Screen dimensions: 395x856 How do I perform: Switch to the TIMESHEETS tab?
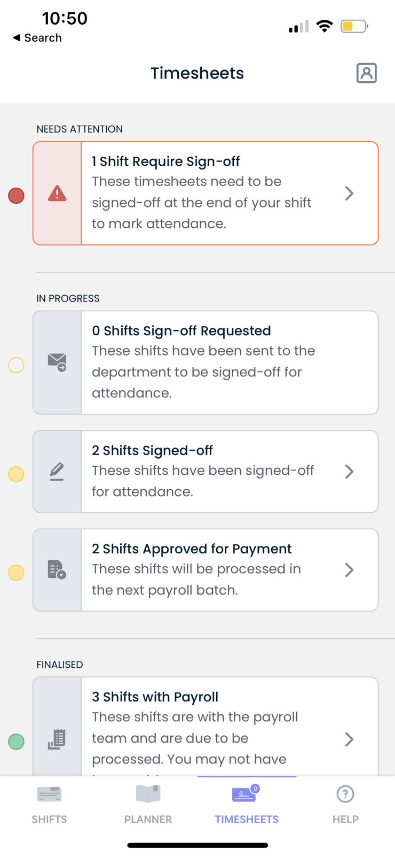pos(247,819)
